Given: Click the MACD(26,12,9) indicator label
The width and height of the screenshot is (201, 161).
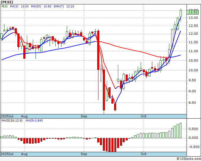Looking at the screenshot, I should [x=12, y=121].
